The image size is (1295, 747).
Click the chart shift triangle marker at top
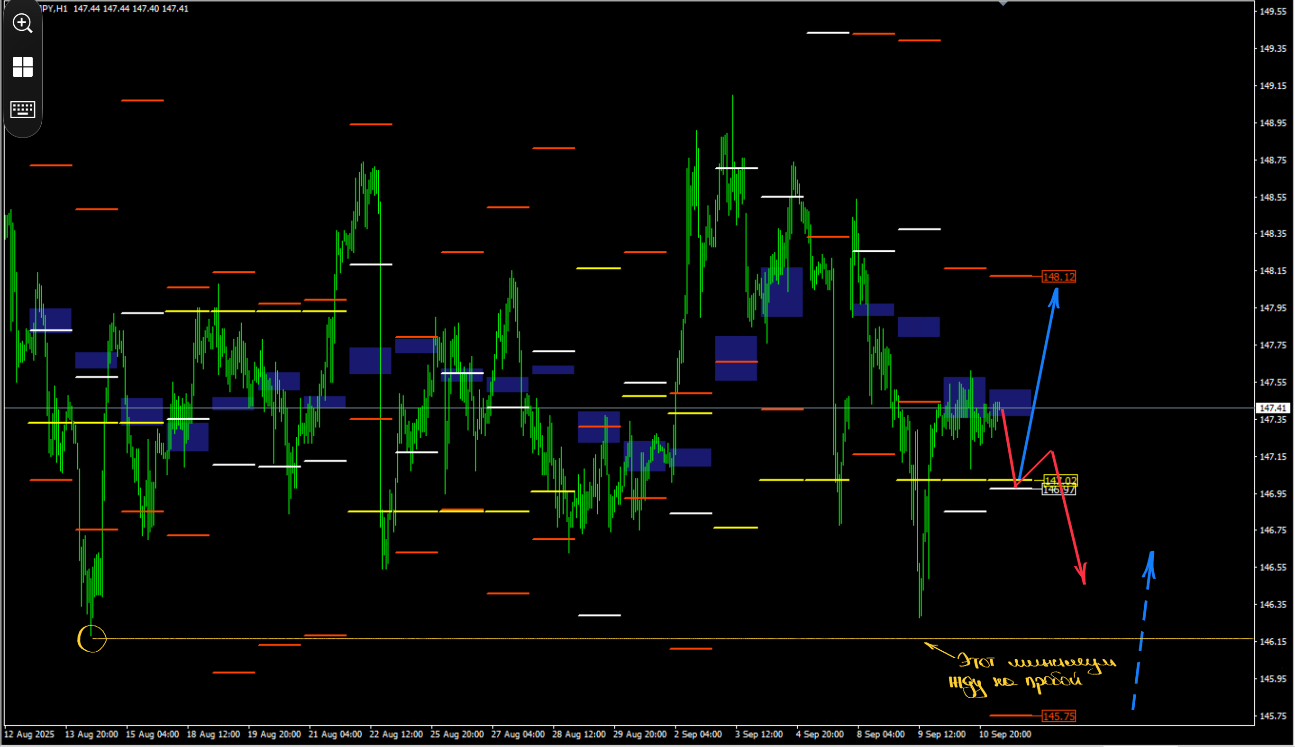[1003, 3]
